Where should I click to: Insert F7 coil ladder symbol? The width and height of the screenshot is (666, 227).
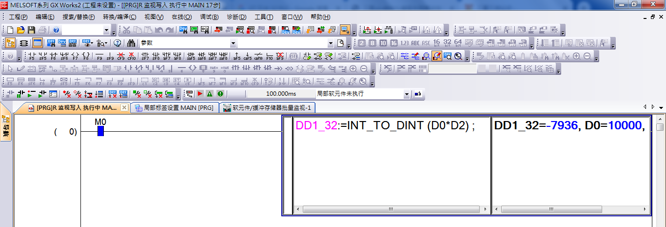click(75, 56)
